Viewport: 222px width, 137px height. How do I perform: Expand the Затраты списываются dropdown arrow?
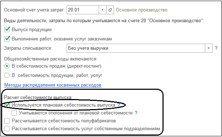coord(209,48)
